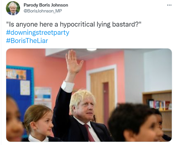Image resolution: width=177 pixels, height=145 pixels.
Task: Follow the #BorisTheLiar hashtag link
Action: (27, 41)
